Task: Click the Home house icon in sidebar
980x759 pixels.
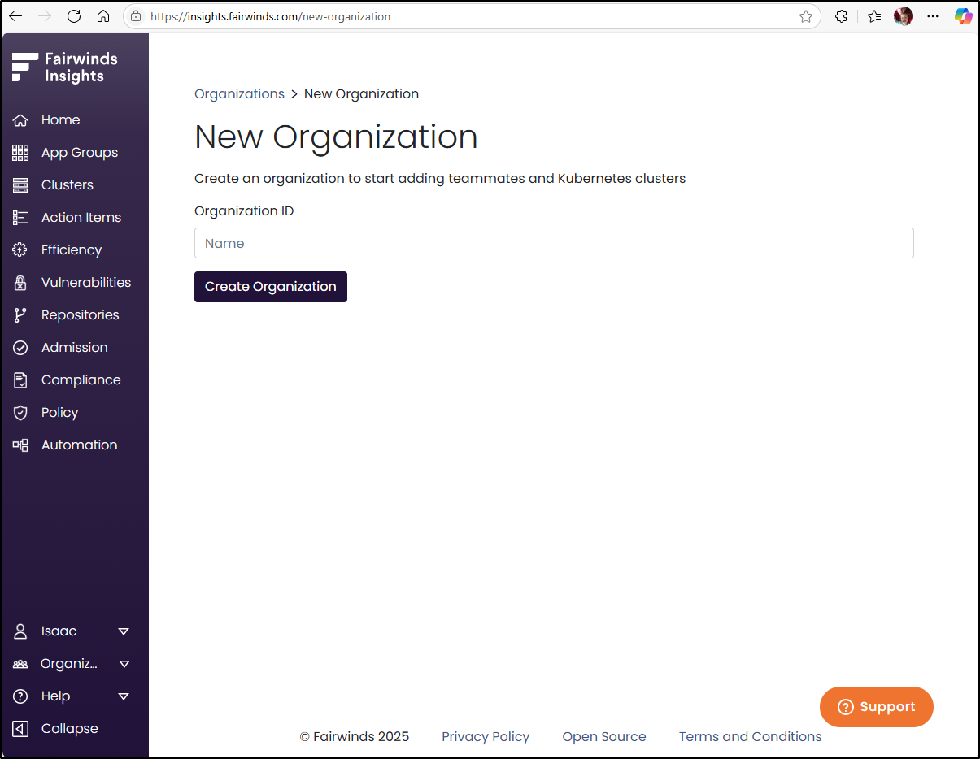Action: [x=21, y=120]
